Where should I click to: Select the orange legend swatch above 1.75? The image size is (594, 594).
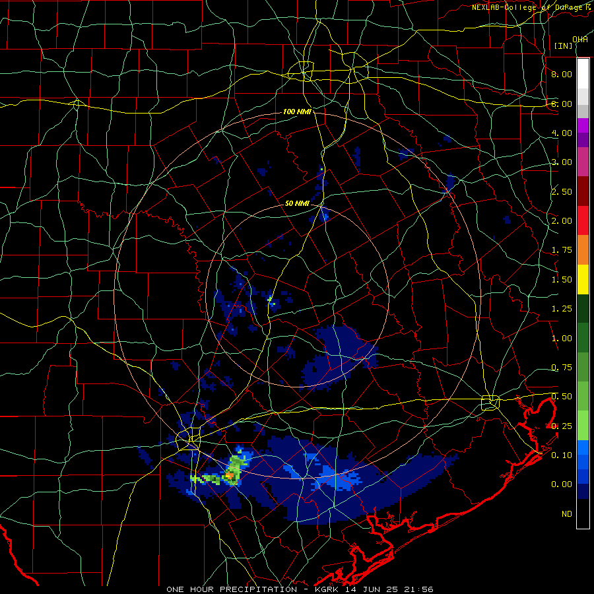click(583, 250)
